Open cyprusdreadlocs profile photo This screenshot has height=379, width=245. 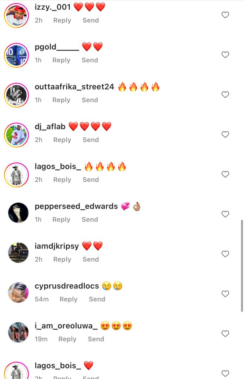pos(19,292)
